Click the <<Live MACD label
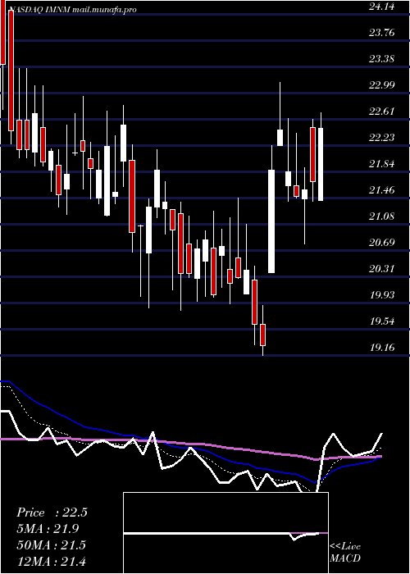Screen dimensions: 410x574 pyautogui.click(x=345, y=553)
